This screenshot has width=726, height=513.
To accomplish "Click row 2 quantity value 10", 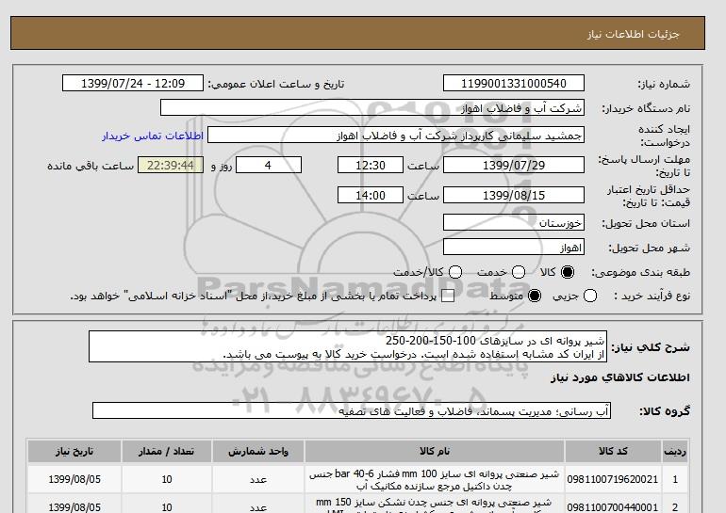I will click(167, 507).
